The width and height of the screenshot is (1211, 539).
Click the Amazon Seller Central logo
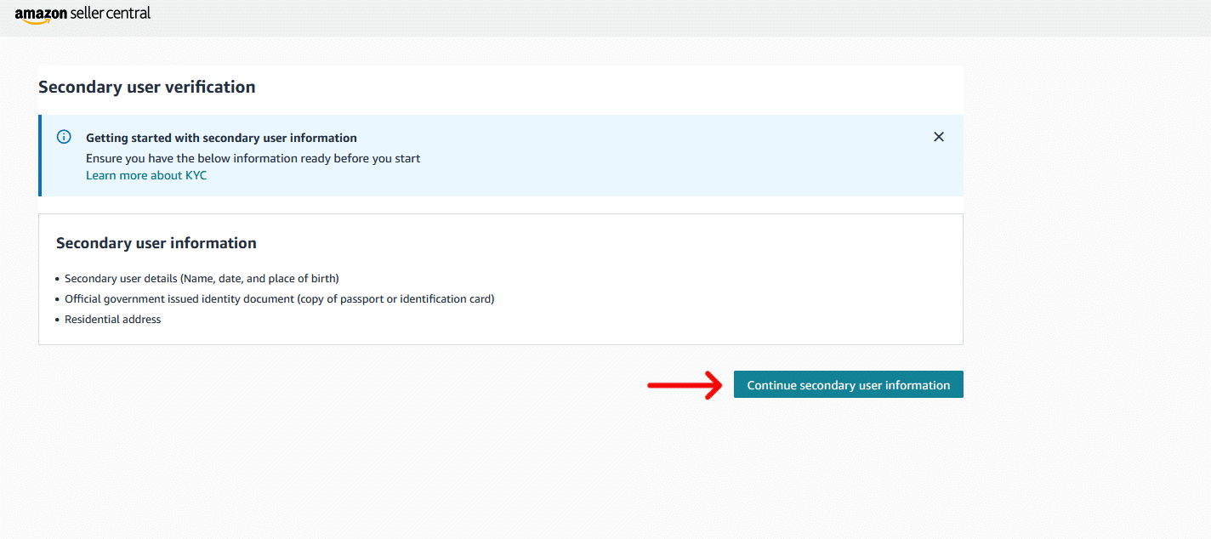pos(82,14)
